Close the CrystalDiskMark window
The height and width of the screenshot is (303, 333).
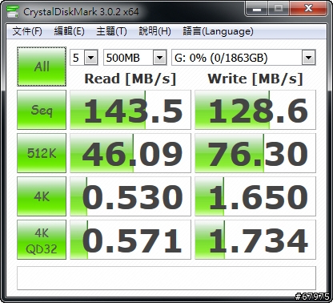tap(308, 9)
